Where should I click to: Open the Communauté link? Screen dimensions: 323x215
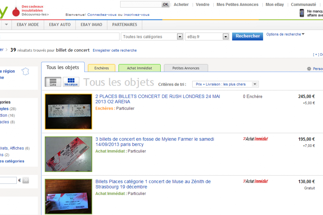pyautogui.click(x=303, y=5)
